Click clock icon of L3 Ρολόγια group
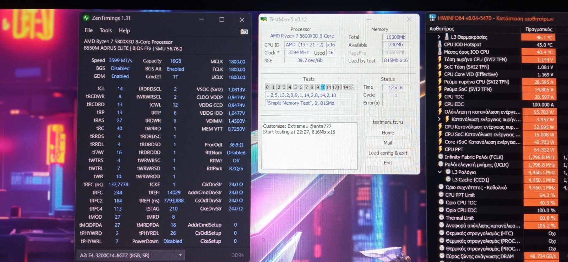The image size is (568, 262). click(448, 172)
